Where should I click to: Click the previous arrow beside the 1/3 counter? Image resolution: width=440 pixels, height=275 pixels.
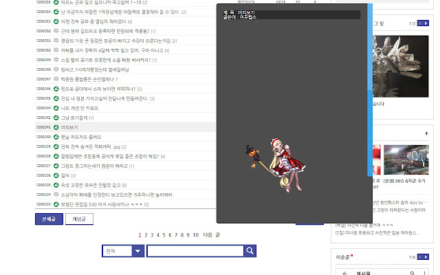click(x=420, y=23)
